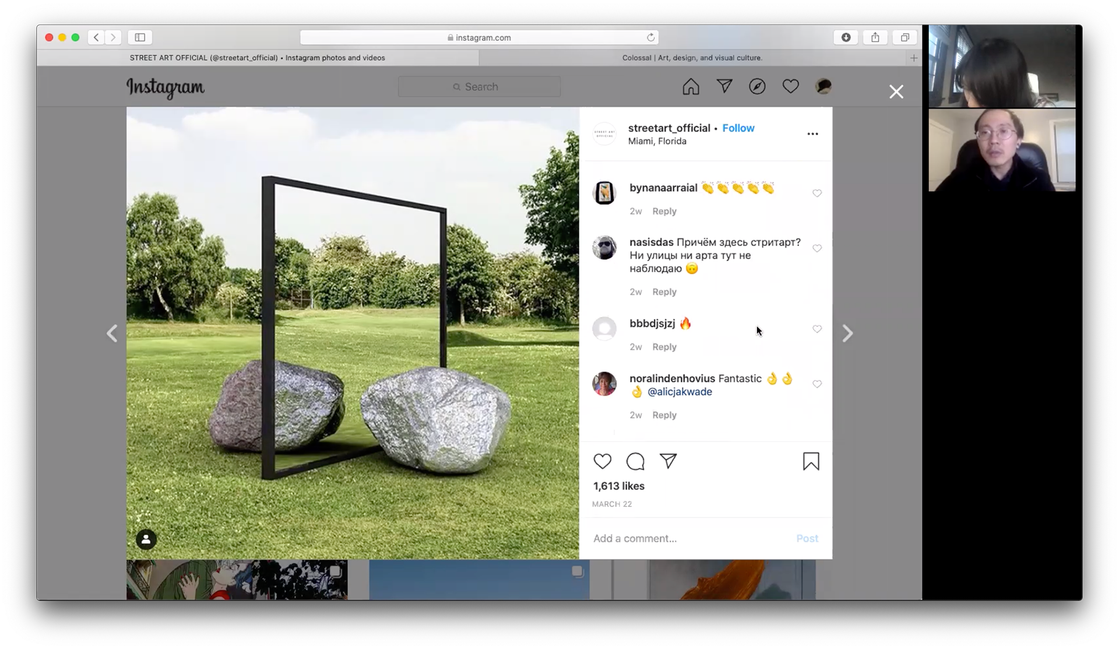The height and width of the screenshot is (649, 1119).
Task: Reply to bbbdjsjzj's comment
Action: tap(664, 347)
